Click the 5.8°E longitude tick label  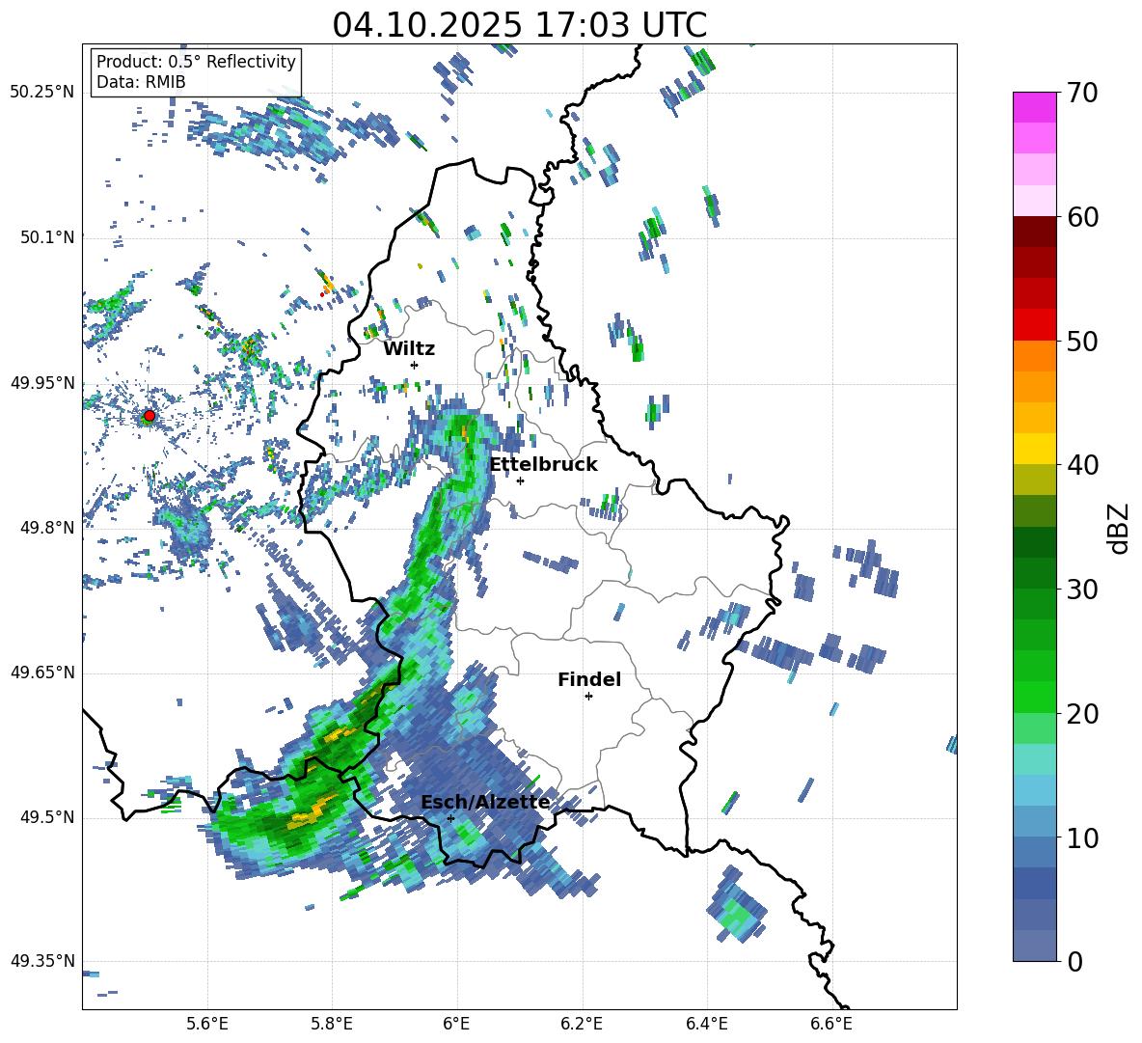[332, 1024]
